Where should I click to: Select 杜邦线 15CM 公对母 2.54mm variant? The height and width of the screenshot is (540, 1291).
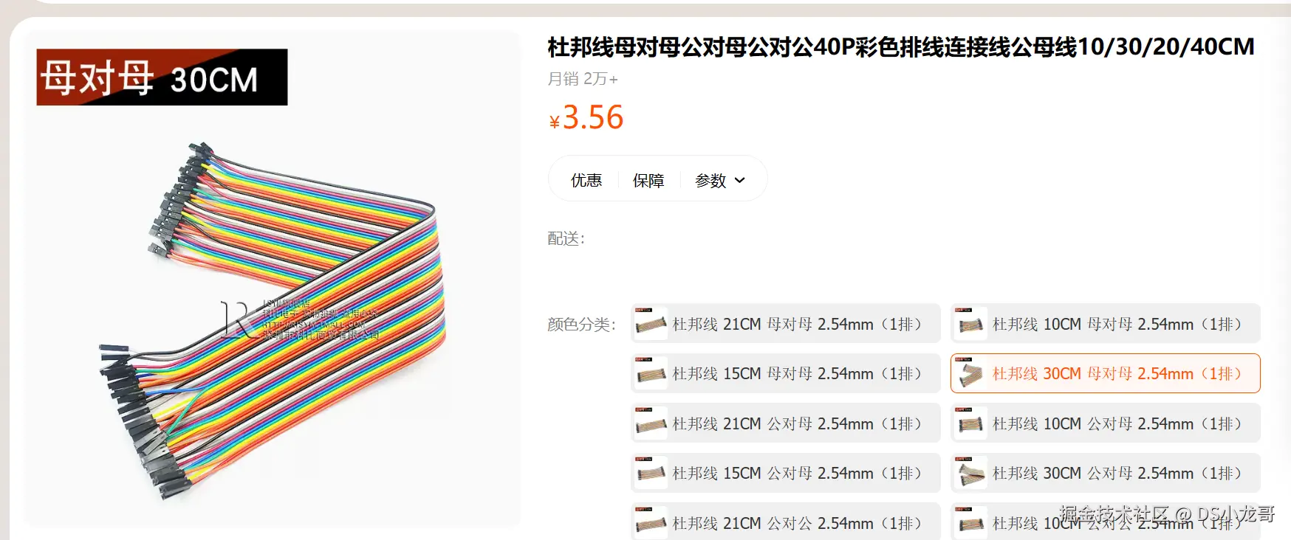(x=786, y=473)
